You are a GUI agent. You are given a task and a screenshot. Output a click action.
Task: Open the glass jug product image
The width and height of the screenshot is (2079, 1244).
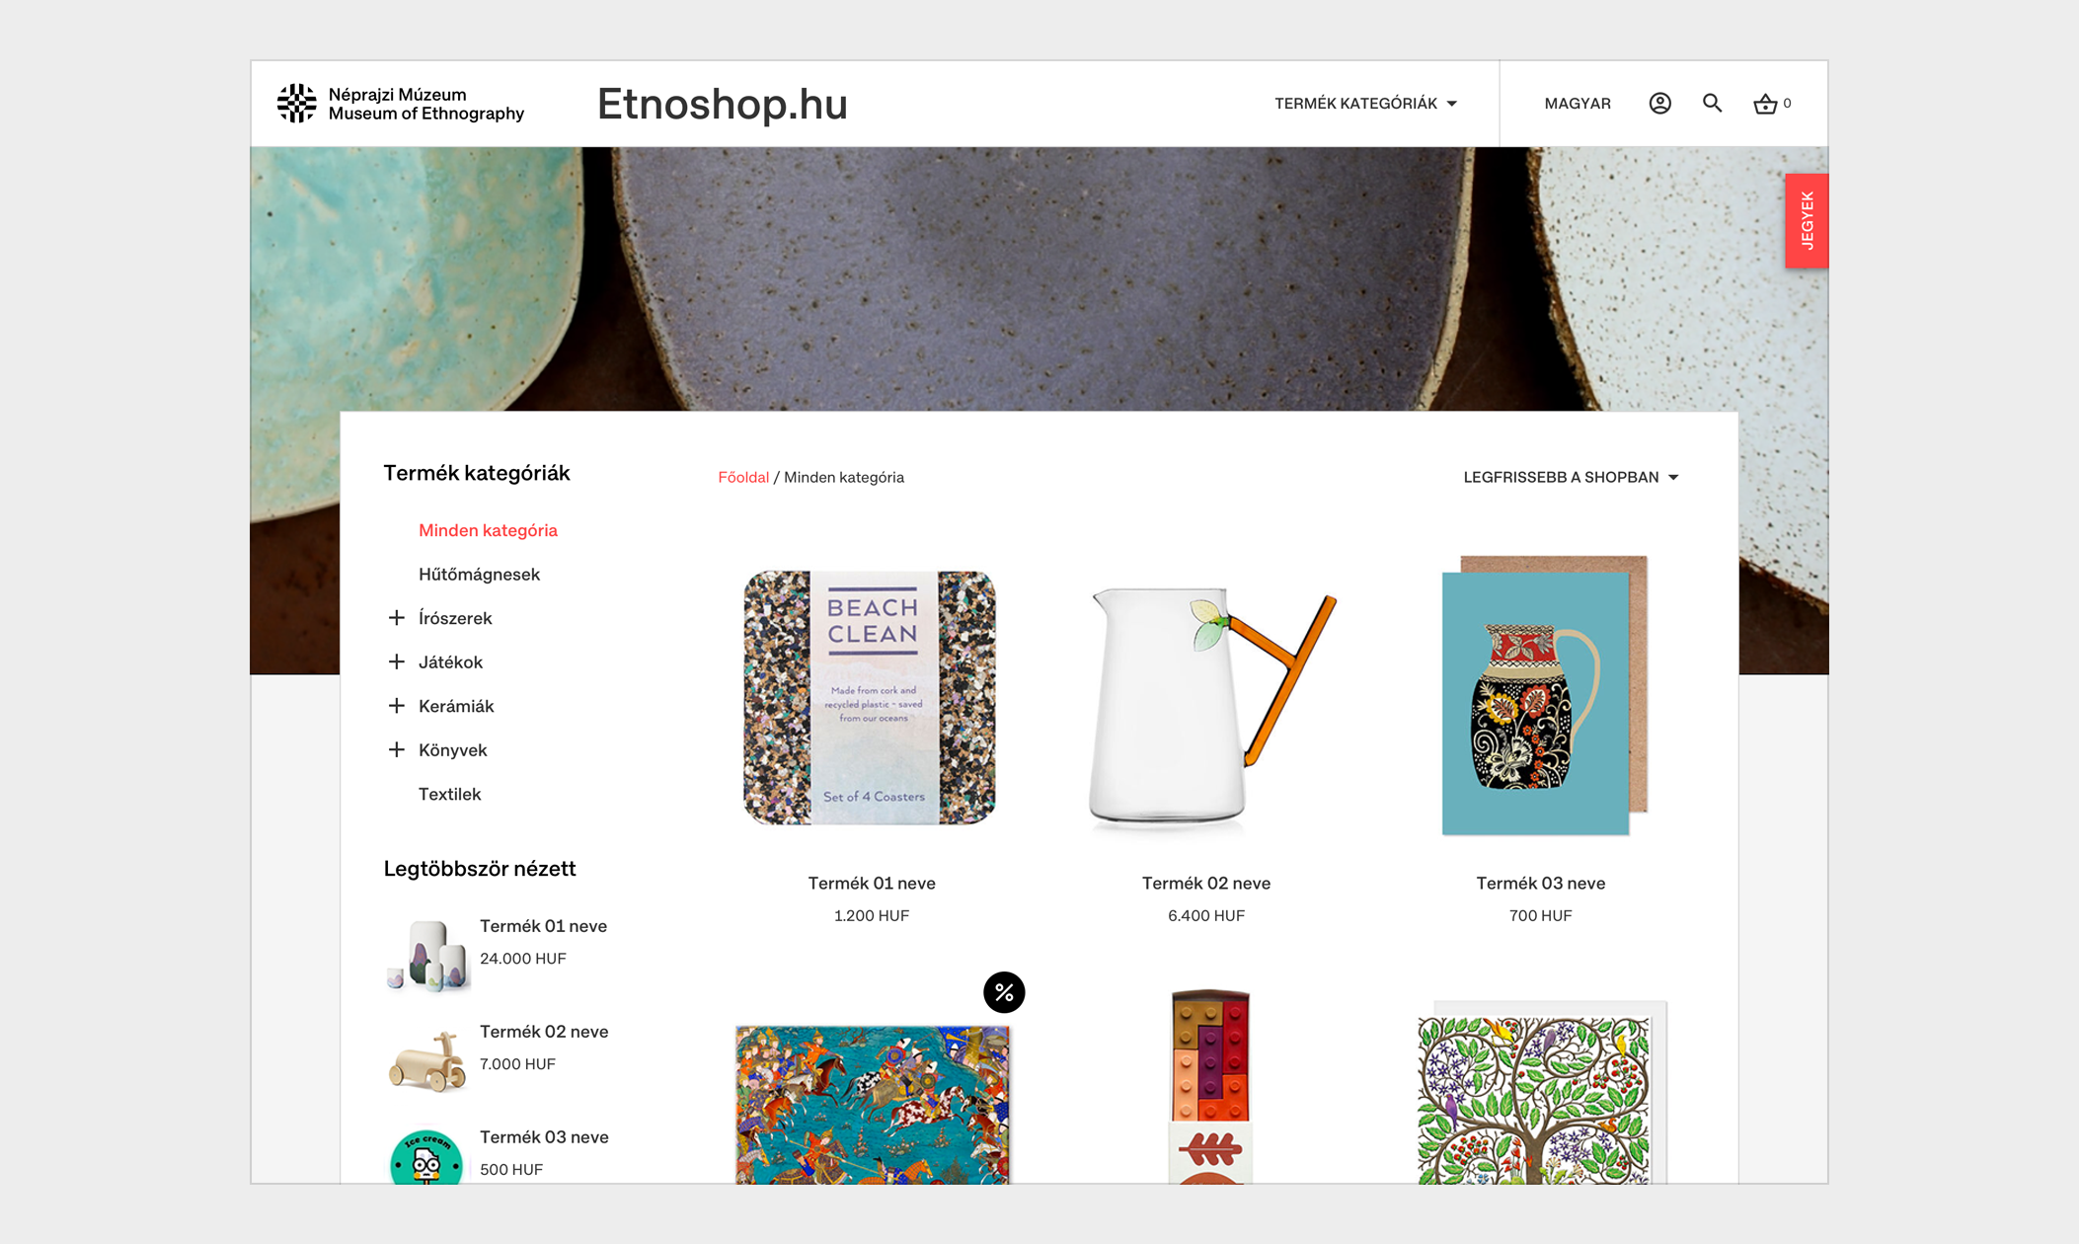coord(1206,706)
